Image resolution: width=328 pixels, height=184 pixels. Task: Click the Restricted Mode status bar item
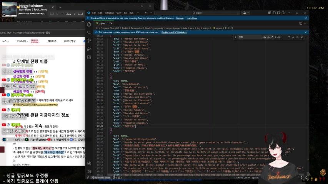pyautogui.click(x=101, y=178)
